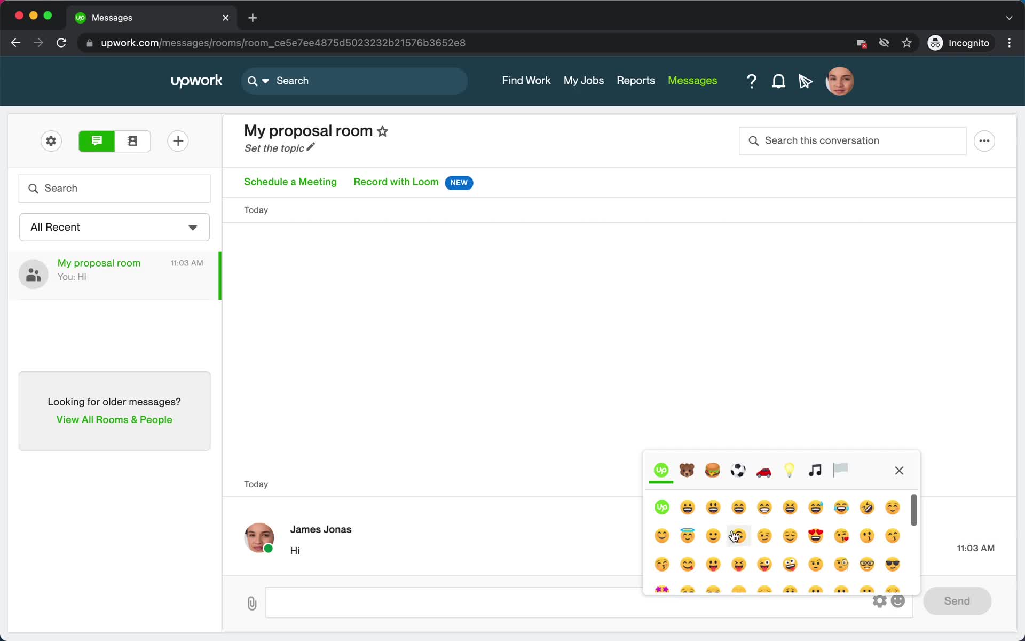Screen dimensions: 1025x641
Task: Click Record with Loom link
Action: coord(396,182)
